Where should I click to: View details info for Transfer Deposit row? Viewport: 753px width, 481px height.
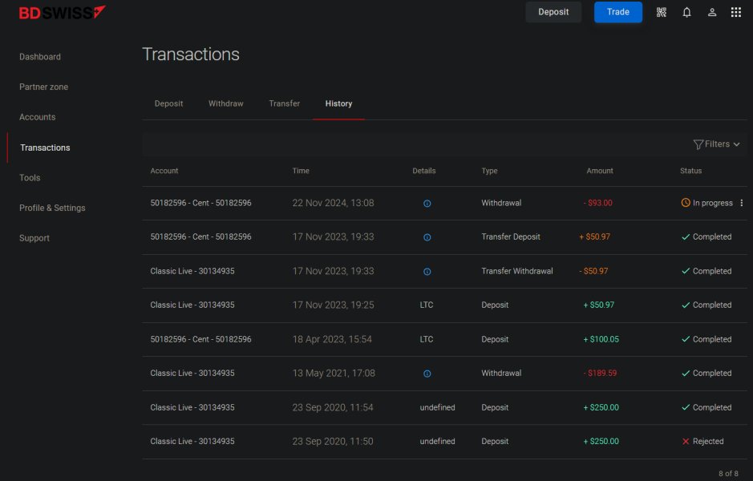[x=427, y=237]
